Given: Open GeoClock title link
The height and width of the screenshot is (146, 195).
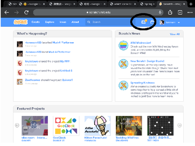Looking at the screenshot, I should click(59, 138).
